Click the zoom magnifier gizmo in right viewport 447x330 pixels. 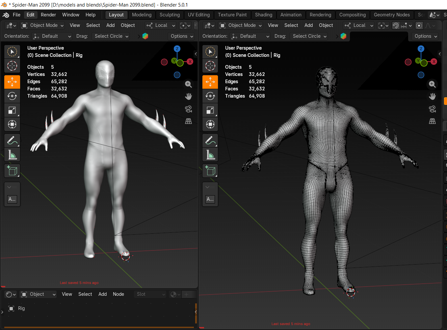click(433, 84)
